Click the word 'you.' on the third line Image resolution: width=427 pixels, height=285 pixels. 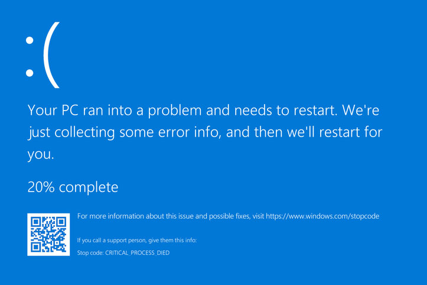[x=41, y=155]
